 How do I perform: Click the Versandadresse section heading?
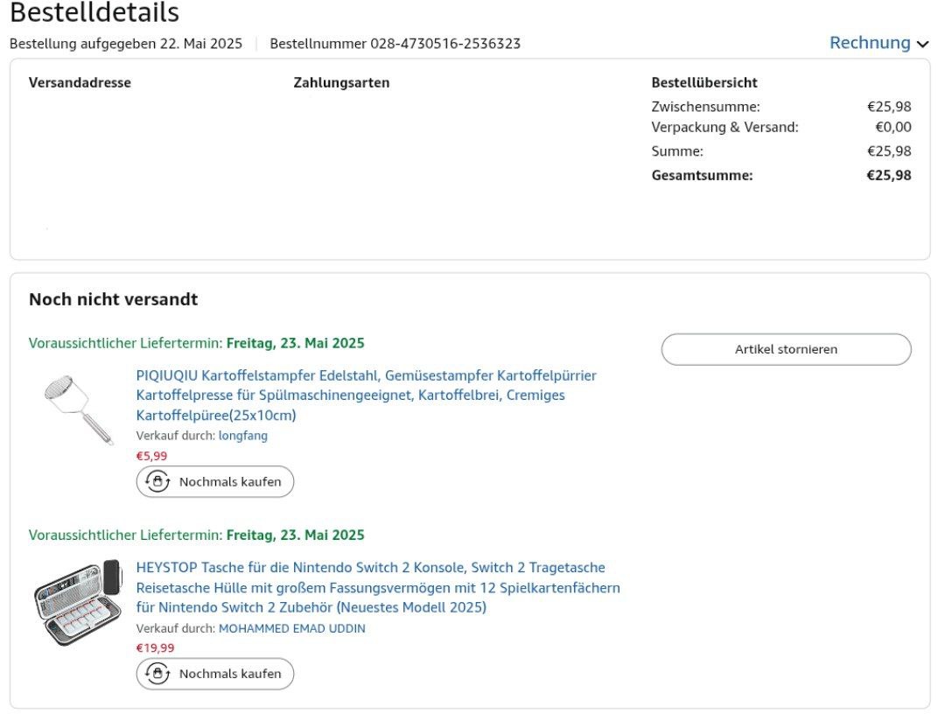point(80,83)
